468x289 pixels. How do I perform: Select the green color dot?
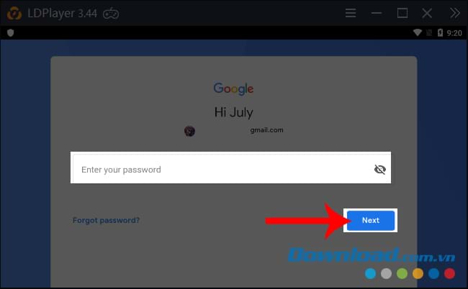coord(402,273)
